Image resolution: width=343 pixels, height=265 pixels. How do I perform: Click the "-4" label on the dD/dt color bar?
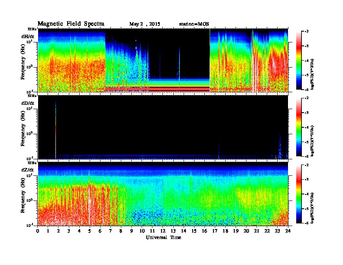(x=307, y=127)
